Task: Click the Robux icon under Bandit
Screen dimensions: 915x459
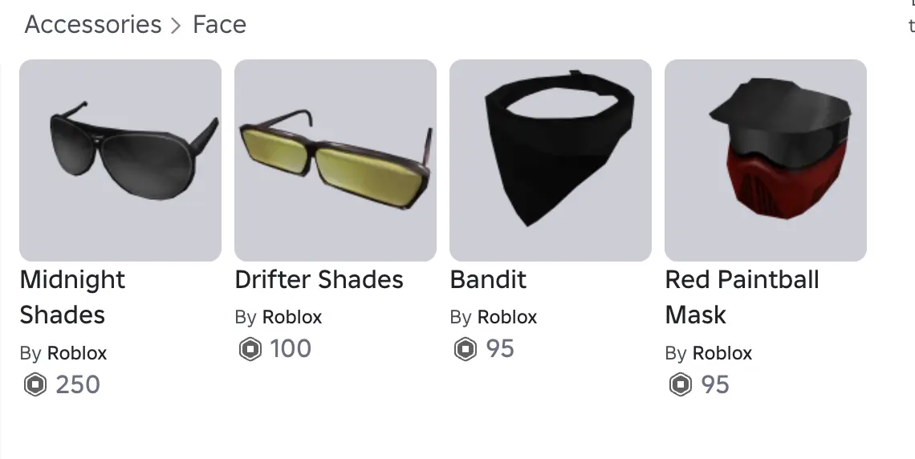Action: tap(466, 350)
